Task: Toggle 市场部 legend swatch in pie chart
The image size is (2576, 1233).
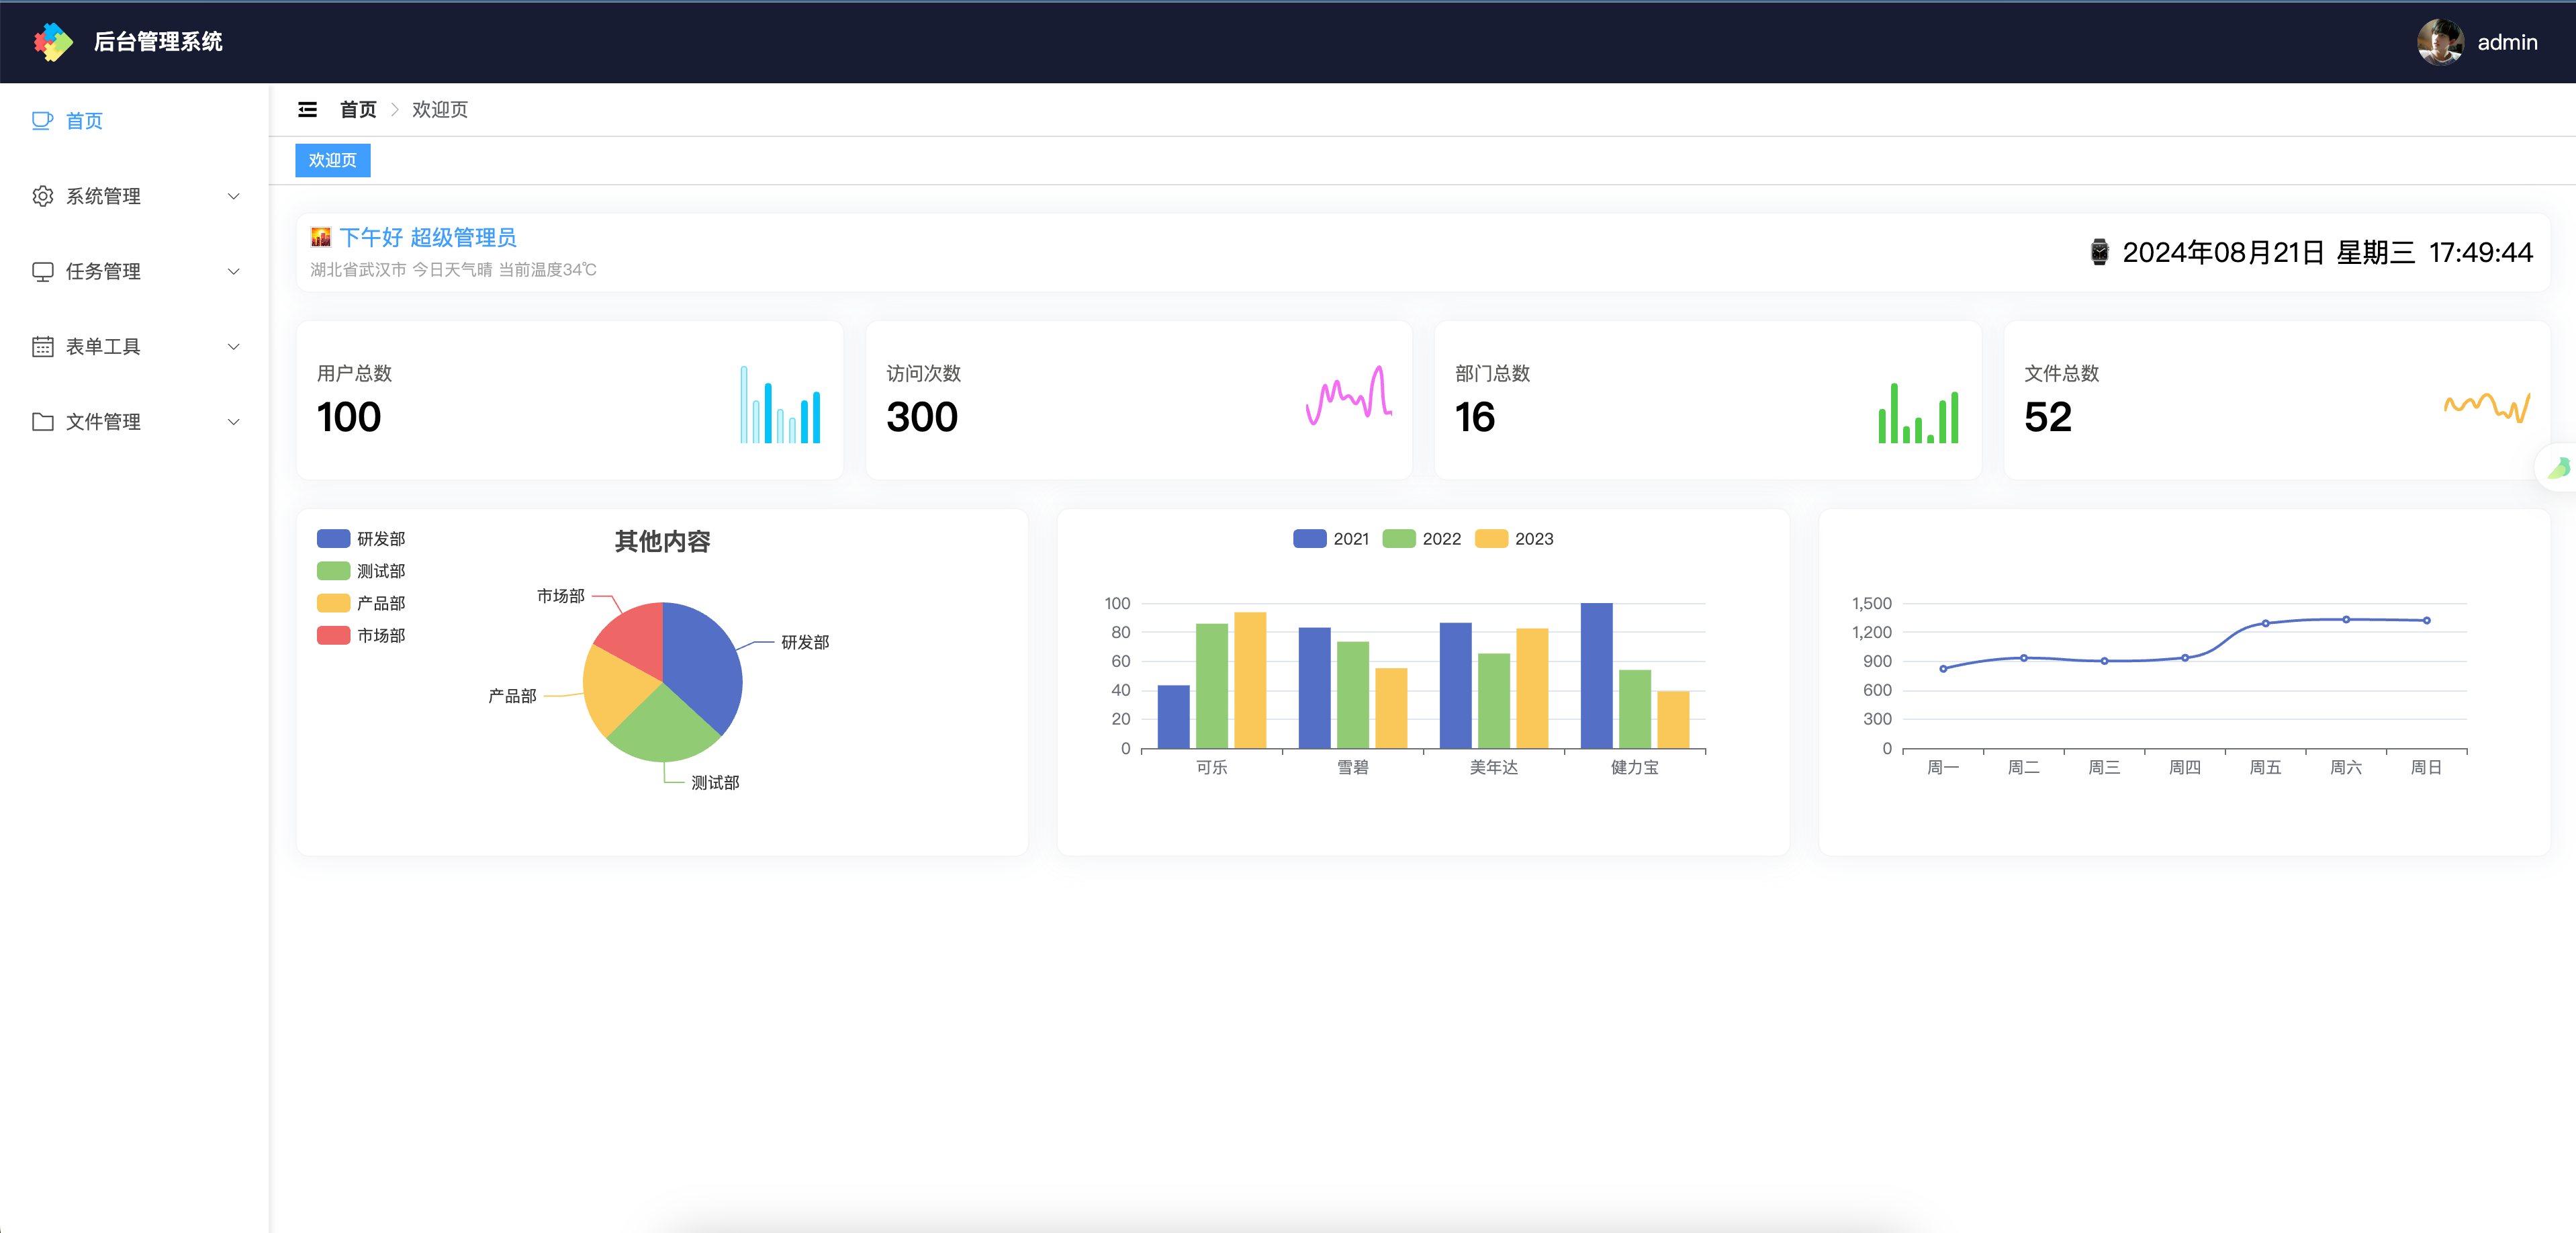Action: click(333, 635)
